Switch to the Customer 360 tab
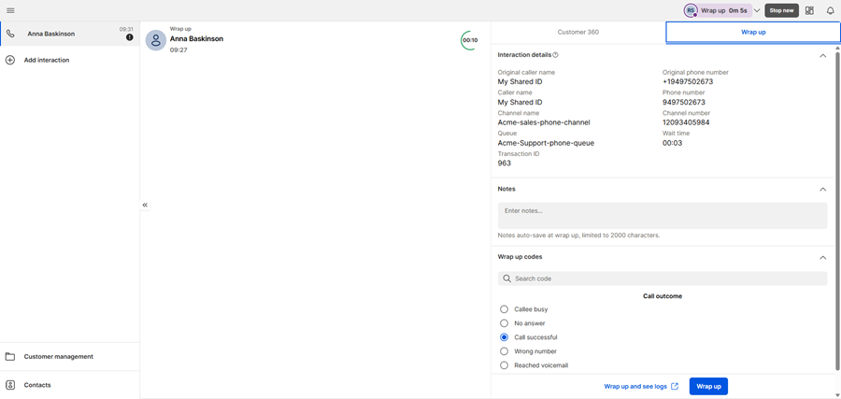Image resolution: width=841 pixels, height=399 pixels. click(577, 32)
